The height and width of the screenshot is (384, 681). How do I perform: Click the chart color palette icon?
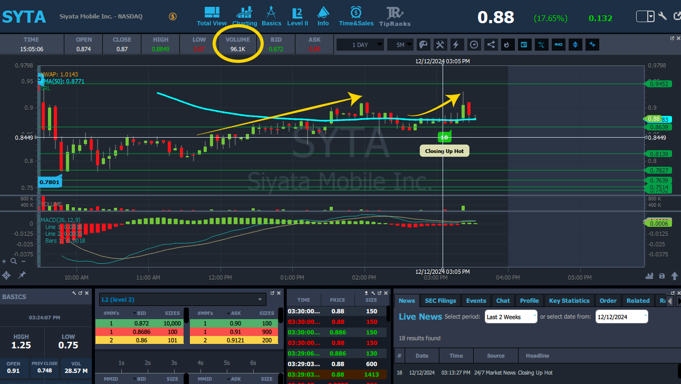423,45
